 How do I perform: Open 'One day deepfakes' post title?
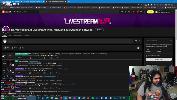pos(39,69)
